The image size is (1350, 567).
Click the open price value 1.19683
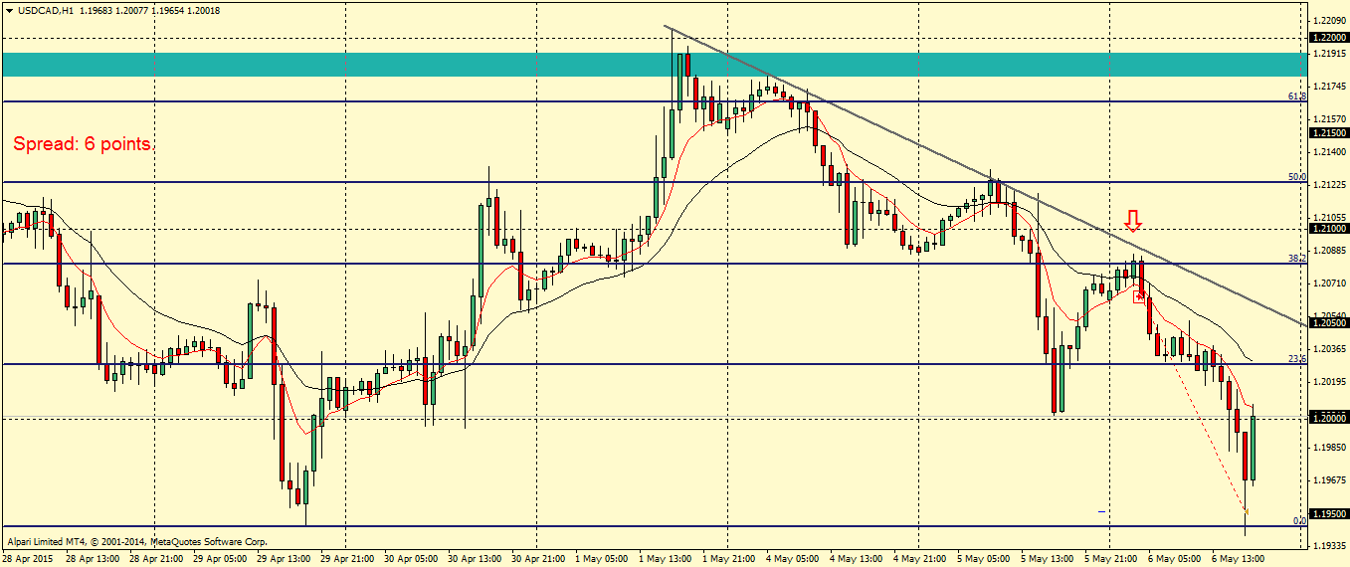click(x=95, y=11)
